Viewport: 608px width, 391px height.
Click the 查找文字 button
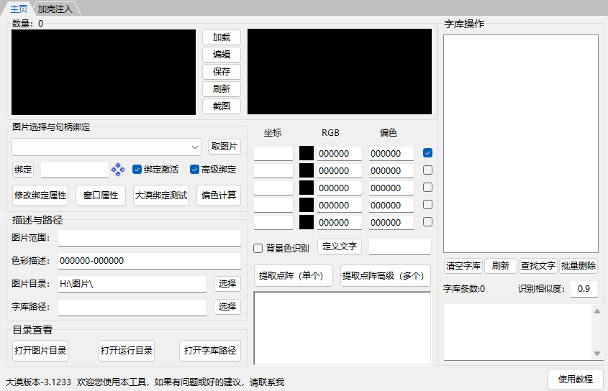[538, 266]
